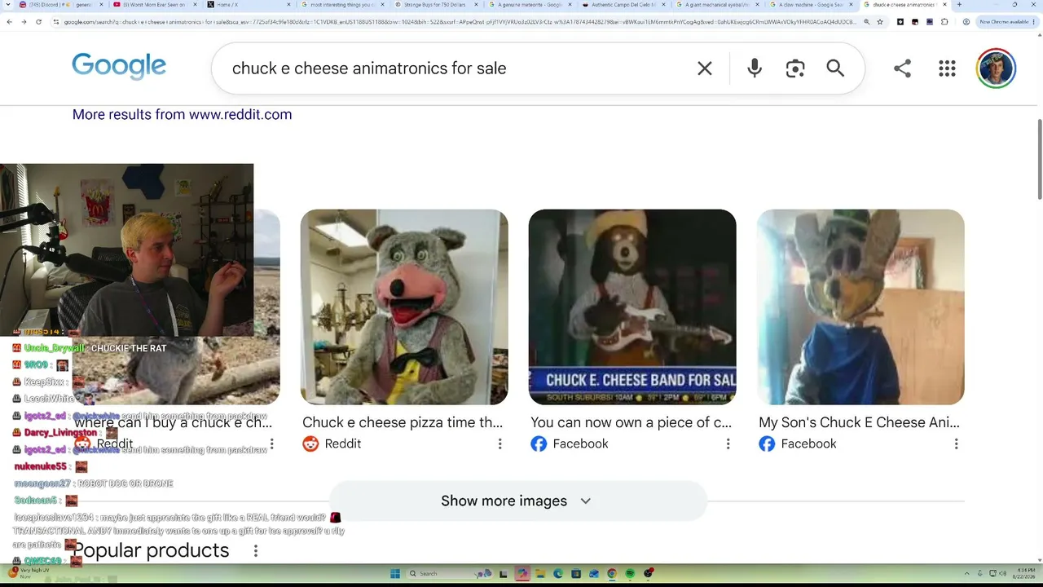Open the Google account profile picture
This screenshot has width=1043, height=587.
(x=996, y=68)
